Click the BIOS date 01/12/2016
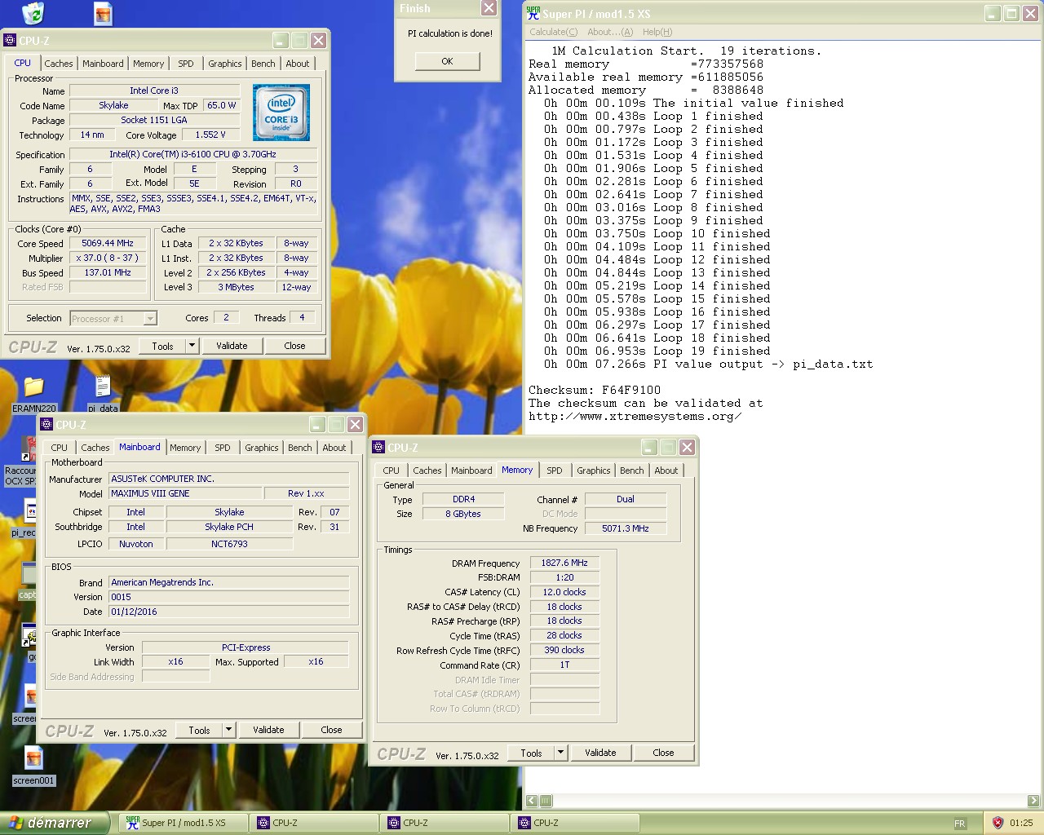 pos(229,612)
